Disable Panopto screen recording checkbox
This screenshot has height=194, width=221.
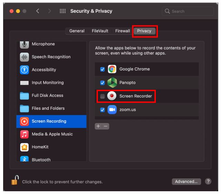click(x=102, y=83)
